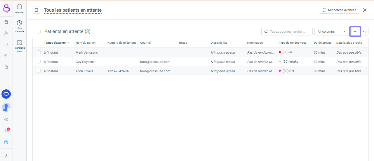Image resolution: width=374 pixels, height=161 pixels.
Task: Open Liste d'attente clock icon
Action: (x=19, y=26)
